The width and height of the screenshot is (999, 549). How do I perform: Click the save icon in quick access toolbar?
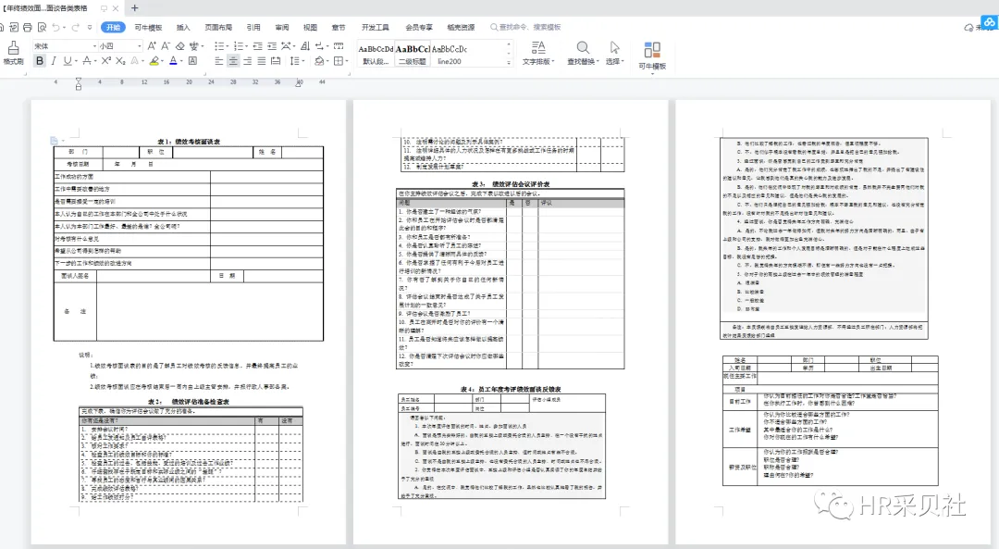tap(2, 28)
